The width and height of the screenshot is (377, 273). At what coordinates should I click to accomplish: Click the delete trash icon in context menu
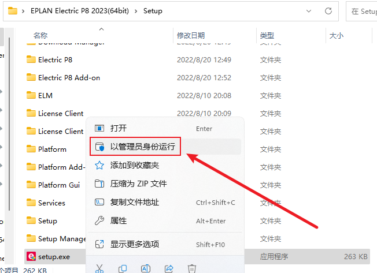tap(192, 269)
